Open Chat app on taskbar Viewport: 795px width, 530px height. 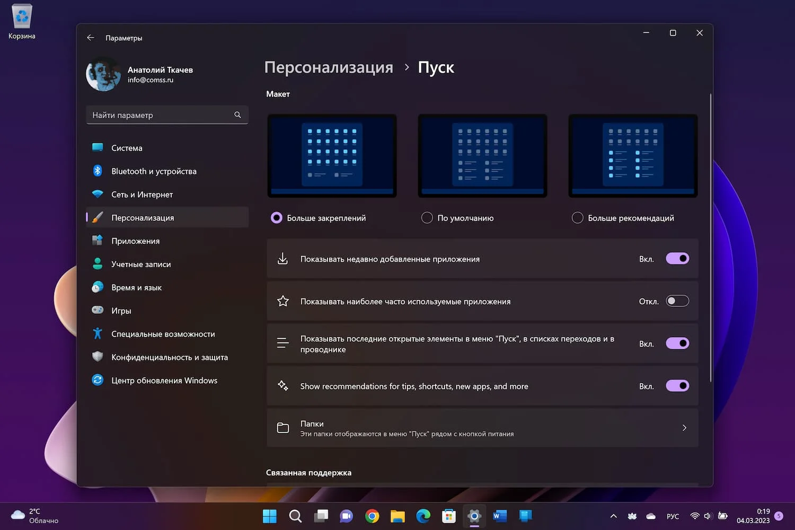(347, 516)
